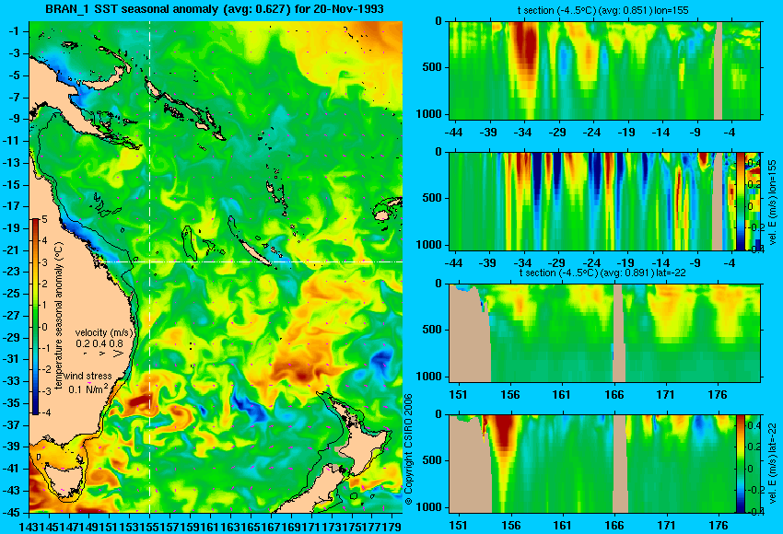Click the New Caledonia island on the map
783x534 pixels.
coord(254,250)
